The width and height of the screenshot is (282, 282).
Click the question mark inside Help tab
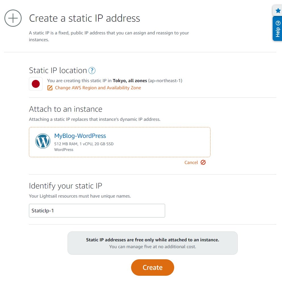(x=278, y=23)
